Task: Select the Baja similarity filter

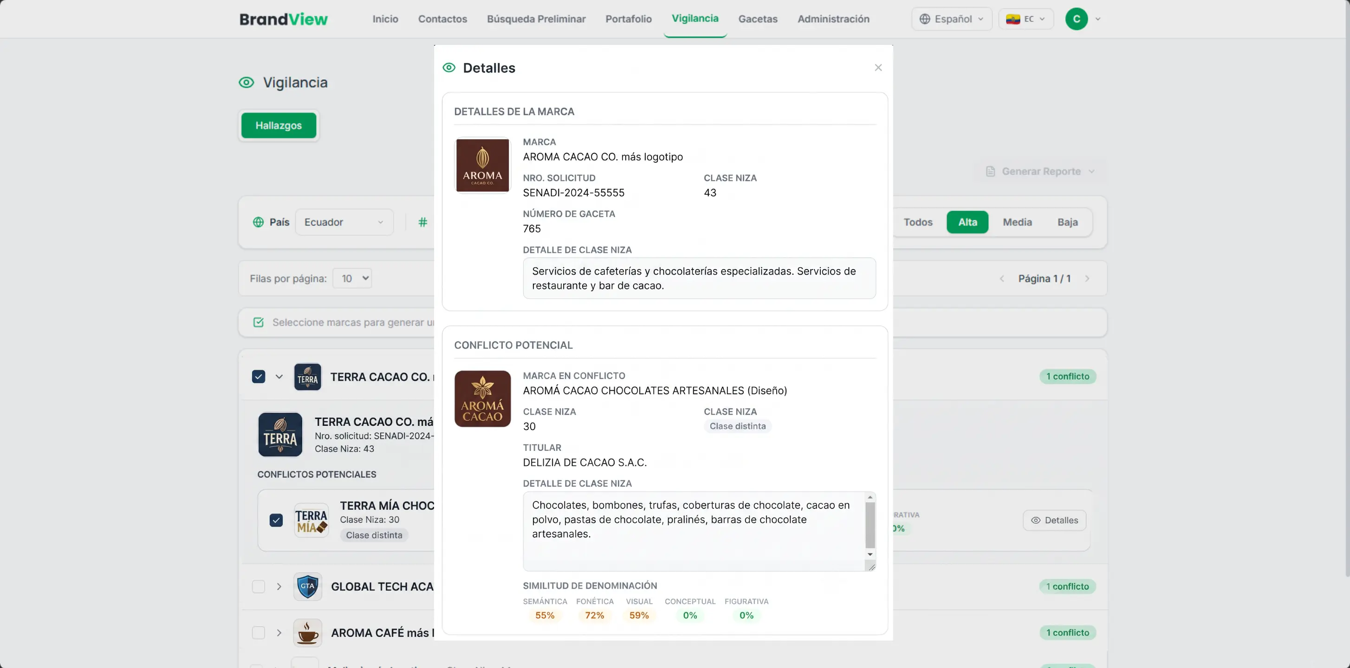Action: coord(1067,222)
